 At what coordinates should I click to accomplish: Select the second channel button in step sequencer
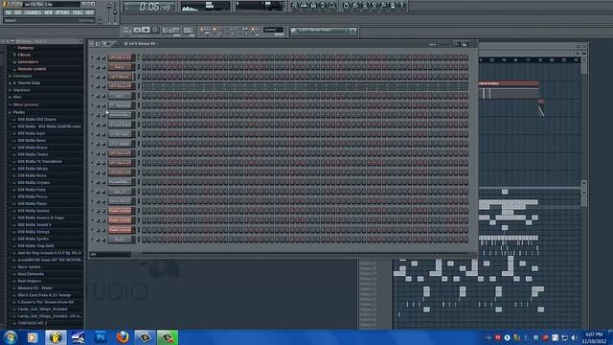(121, 67)
